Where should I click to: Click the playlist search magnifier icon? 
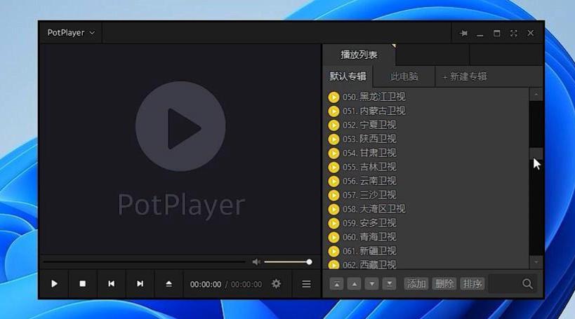coord(527,284)
